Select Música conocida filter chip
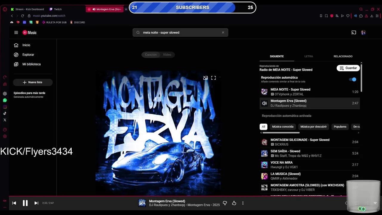The height and width of the screenshot is (215, 382). (283, 127)
